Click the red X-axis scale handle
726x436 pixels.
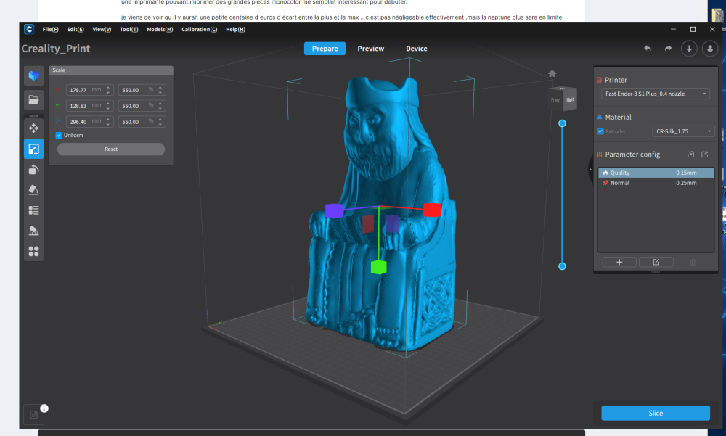tap(432, 210)
